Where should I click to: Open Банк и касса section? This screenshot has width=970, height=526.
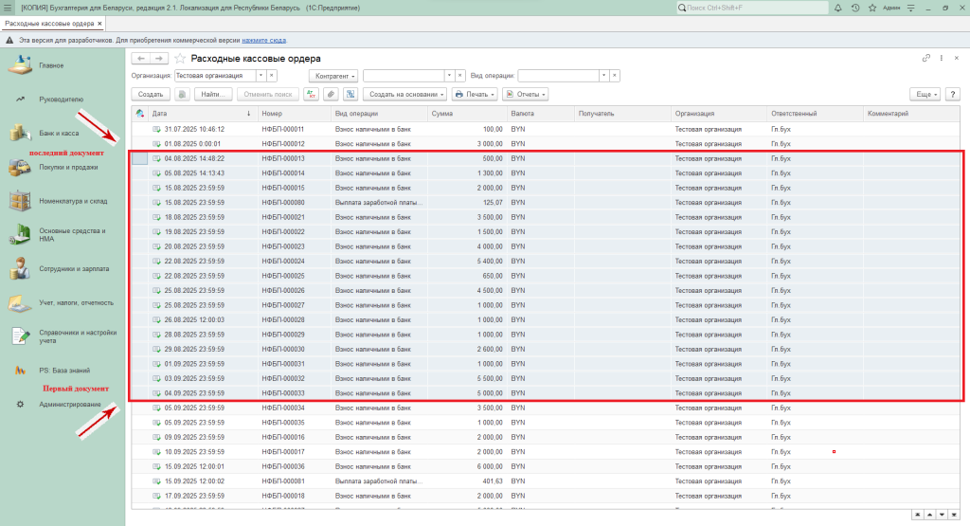point(58,133)
